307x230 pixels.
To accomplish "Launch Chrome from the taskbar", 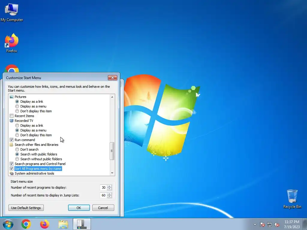I will [26, 224].
